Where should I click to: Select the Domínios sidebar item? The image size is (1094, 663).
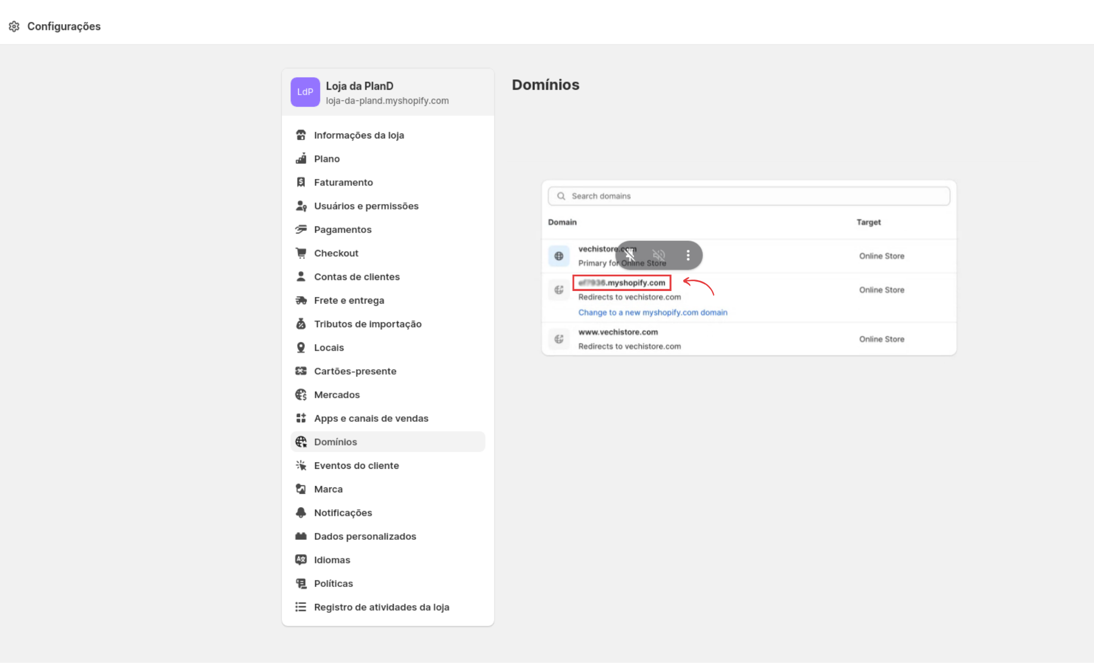pyautogui.click(x=335, y=441)
